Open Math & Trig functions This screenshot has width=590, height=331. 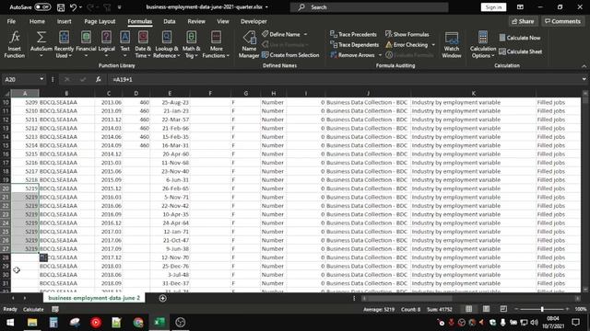click(x=191, y=45)
